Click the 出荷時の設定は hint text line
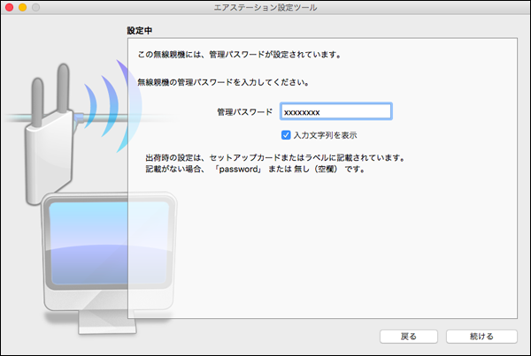 pos(274,157)
